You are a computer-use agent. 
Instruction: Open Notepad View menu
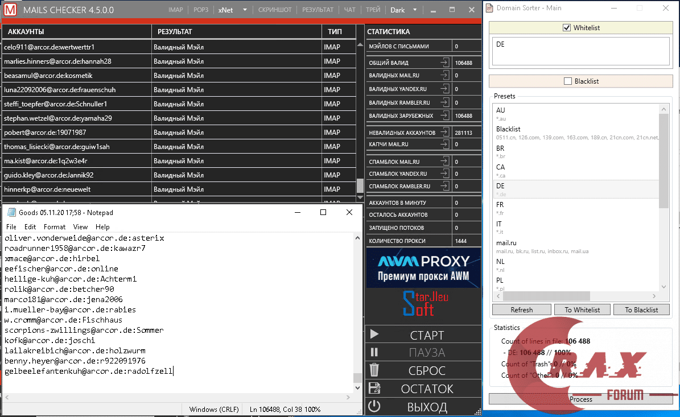(x=80, y=227)
